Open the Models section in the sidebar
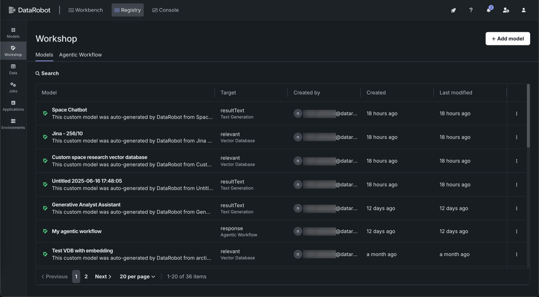The image size is (539, 297). tap(13, 33)
